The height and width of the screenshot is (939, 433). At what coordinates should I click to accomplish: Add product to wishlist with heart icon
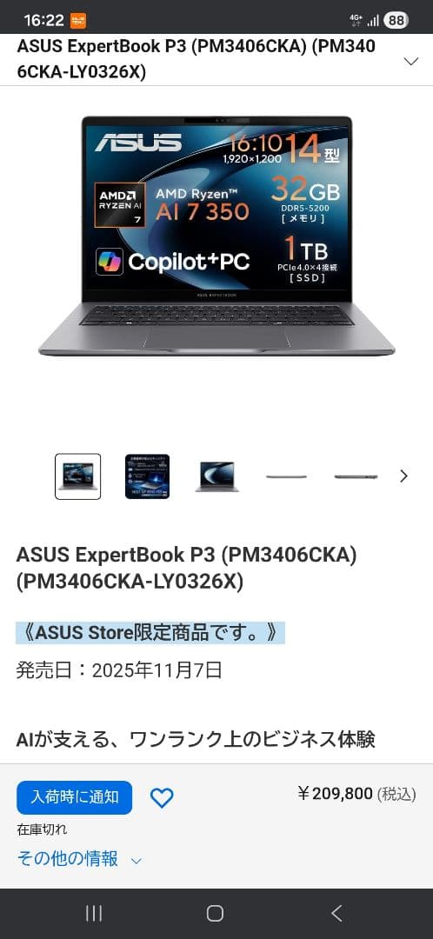[161, 797]
